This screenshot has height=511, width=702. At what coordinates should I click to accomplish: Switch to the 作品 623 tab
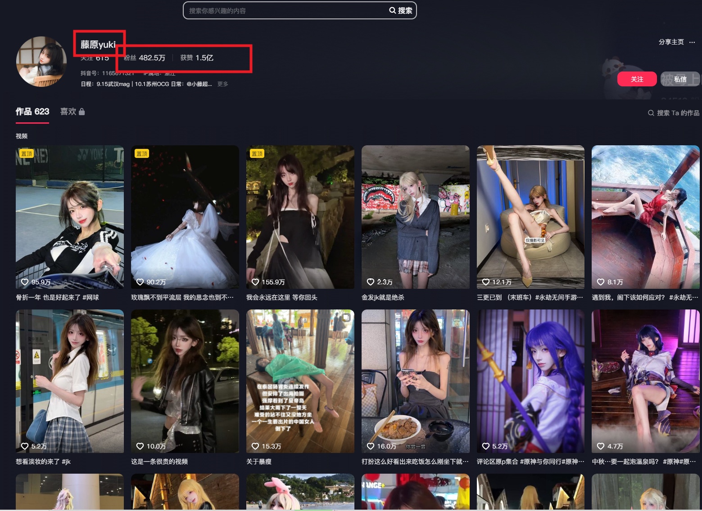point(32,112)
